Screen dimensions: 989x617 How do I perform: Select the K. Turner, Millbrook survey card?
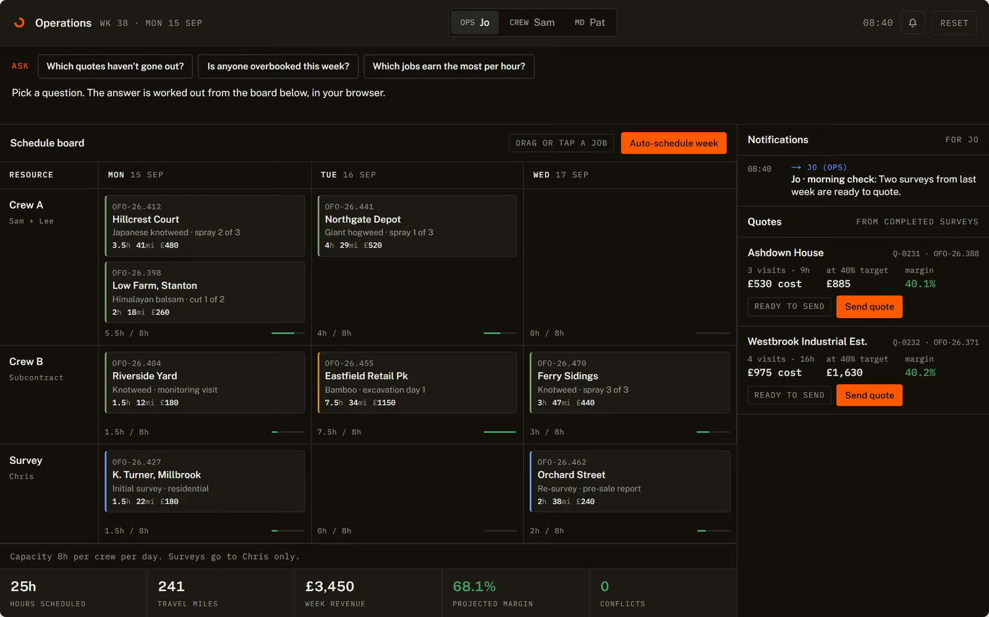coord(205,482)
